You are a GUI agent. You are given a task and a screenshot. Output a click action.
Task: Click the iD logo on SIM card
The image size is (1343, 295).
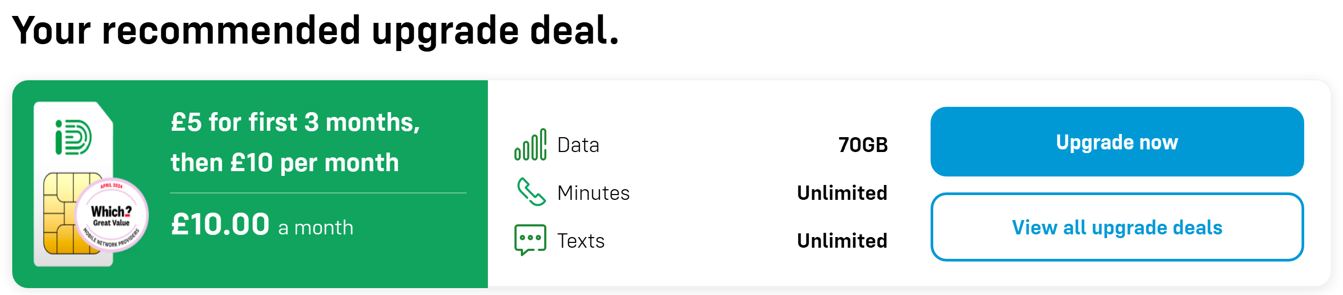[x=73, y=137]
